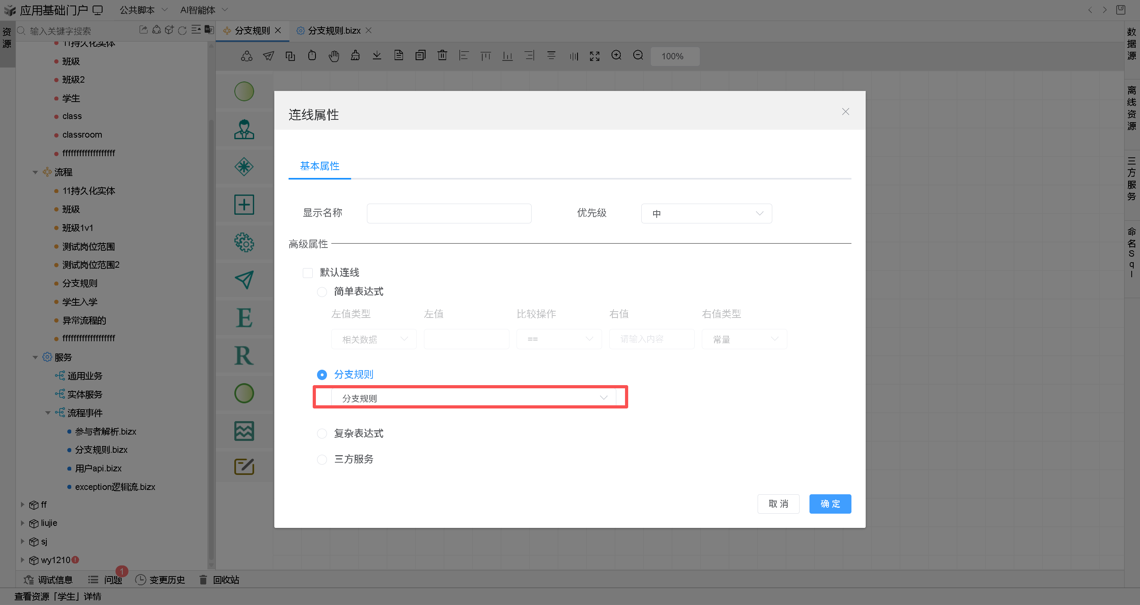This screenshot has width=1140, height=605.
Task: Choose the 复杂表达式 radio option
Action: click(322, 433)
